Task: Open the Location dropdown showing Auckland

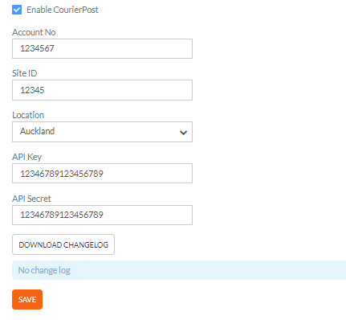Action: pyautogui.click(x=102, y=132)
